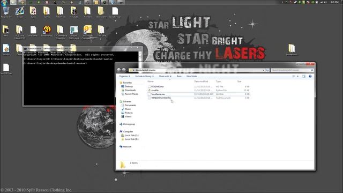The width and height of the screenshot is (343, 193).
Task: Select Music library
Action: pos(126,109)
